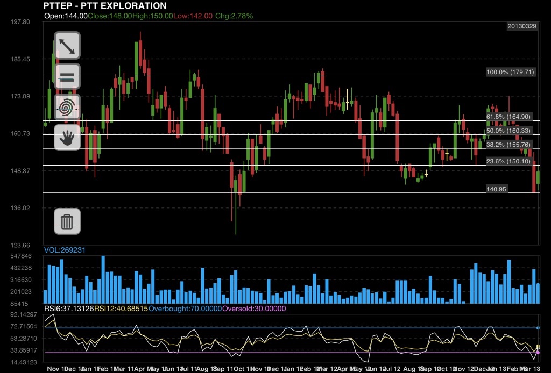
Task: Click the 38.2% (155.76) Fibonacci label
Action: click(x=508, y=145)
